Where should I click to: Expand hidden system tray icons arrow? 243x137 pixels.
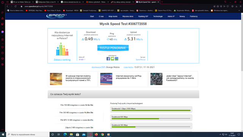[220, 134]
